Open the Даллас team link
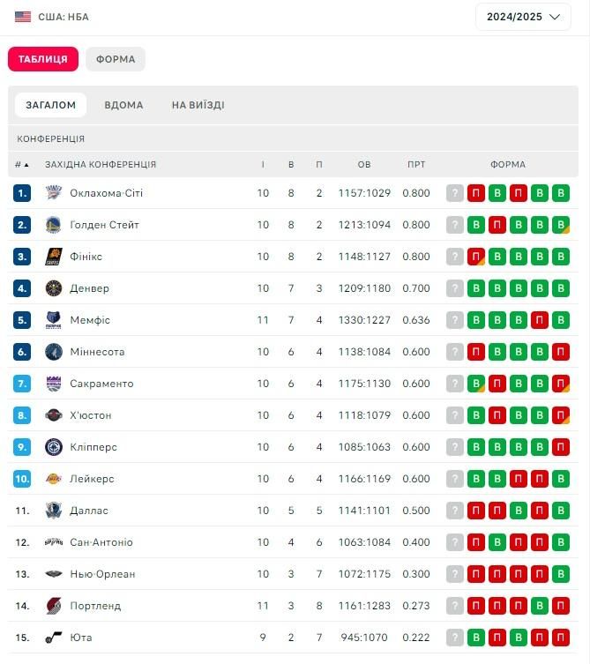The height and width of the screenshot is (664, 590). pyautogui.click(x=87, y=511)
